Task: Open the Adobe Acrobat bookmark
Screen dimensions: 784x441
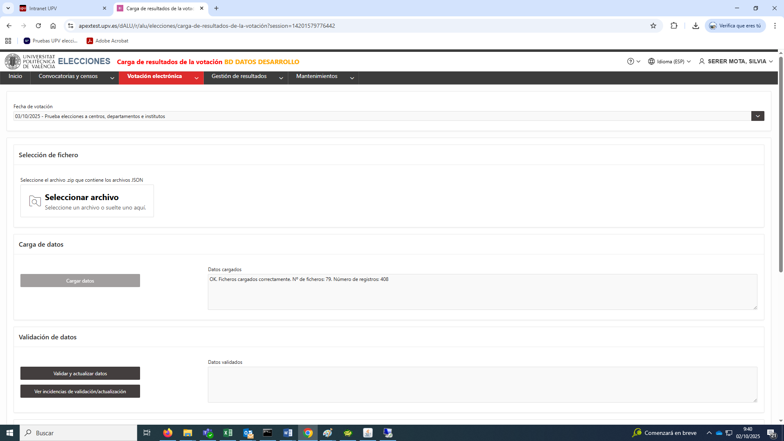Action: pyautogui.click(x=107, y=41)
